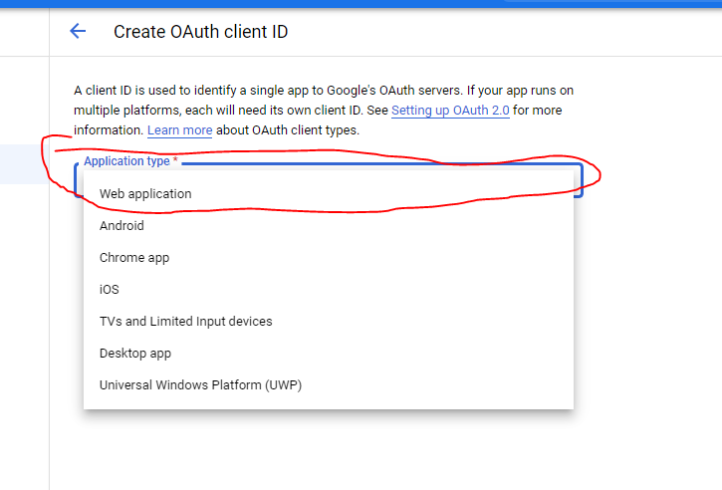The width and height of the screenshot is (722, 490).
Task: Pick Universal Windows Platform (UWP)
Action: pyautogui.click(x=200, y=384)
